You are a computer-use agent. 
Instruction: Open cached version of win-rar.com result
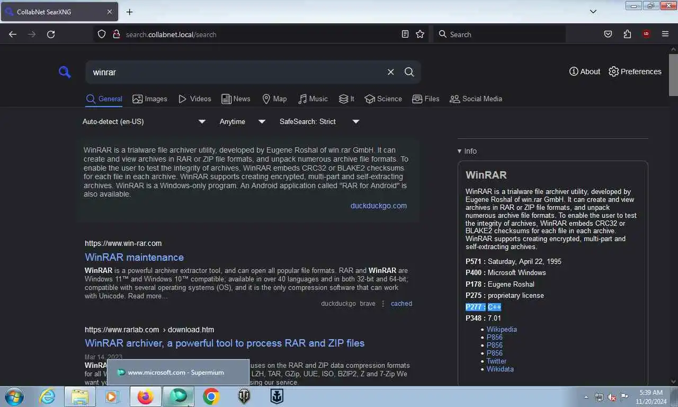[402, 304]
